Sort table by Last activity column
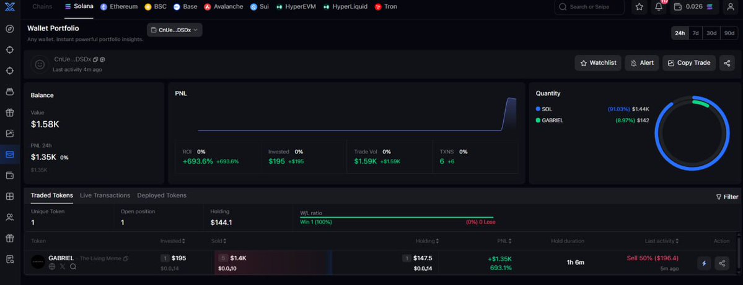This screenshot has height=285, width=743. (661, 241)
